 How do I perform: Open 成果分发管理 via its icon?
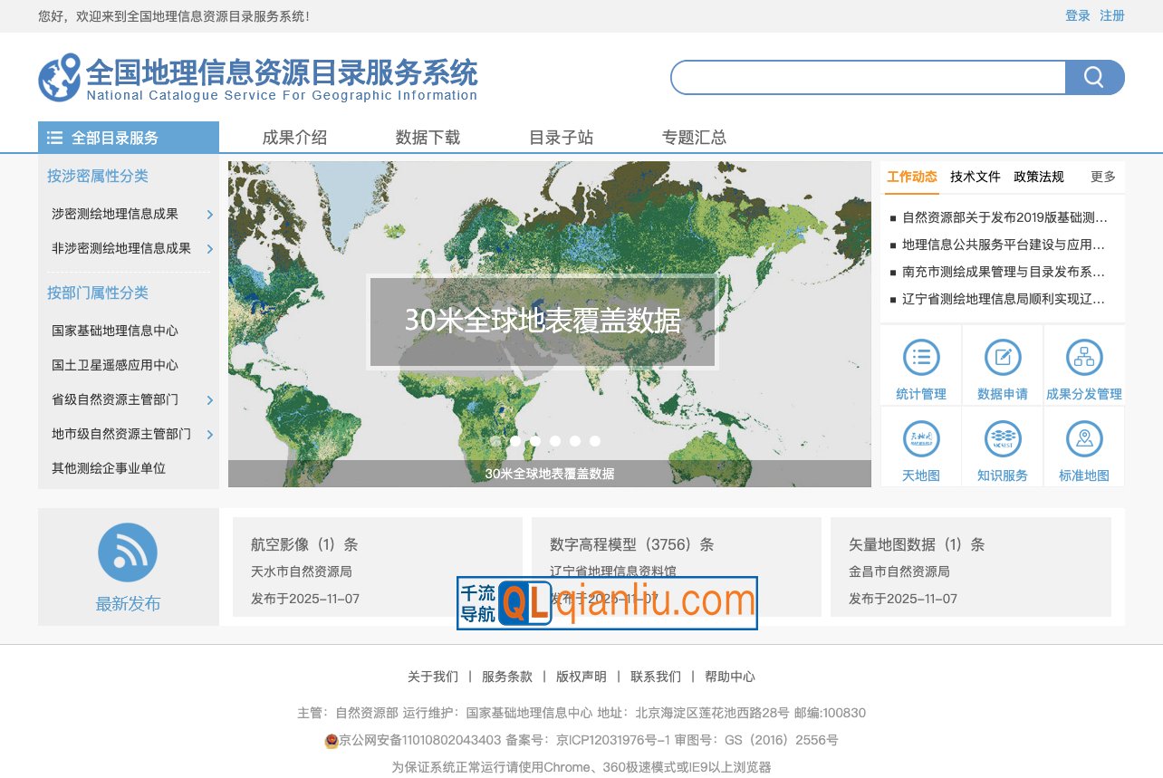click(1084, 359)
